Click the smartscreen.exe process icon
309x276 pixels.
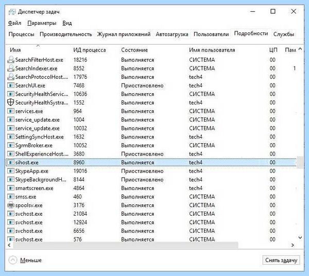coord(11,188)
